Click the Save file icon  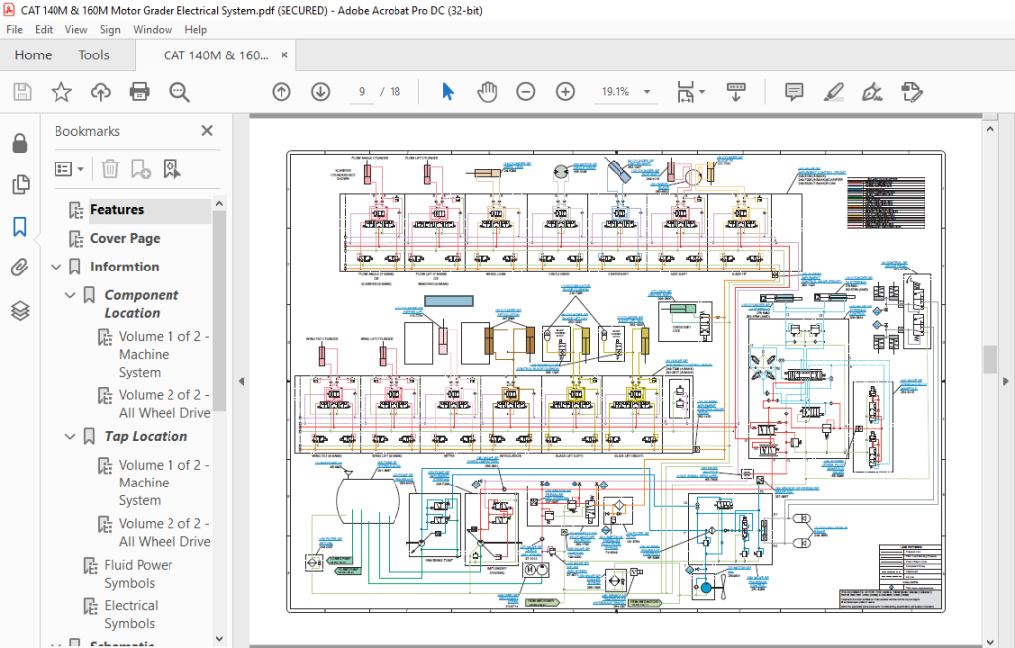[x=22, y=92]
